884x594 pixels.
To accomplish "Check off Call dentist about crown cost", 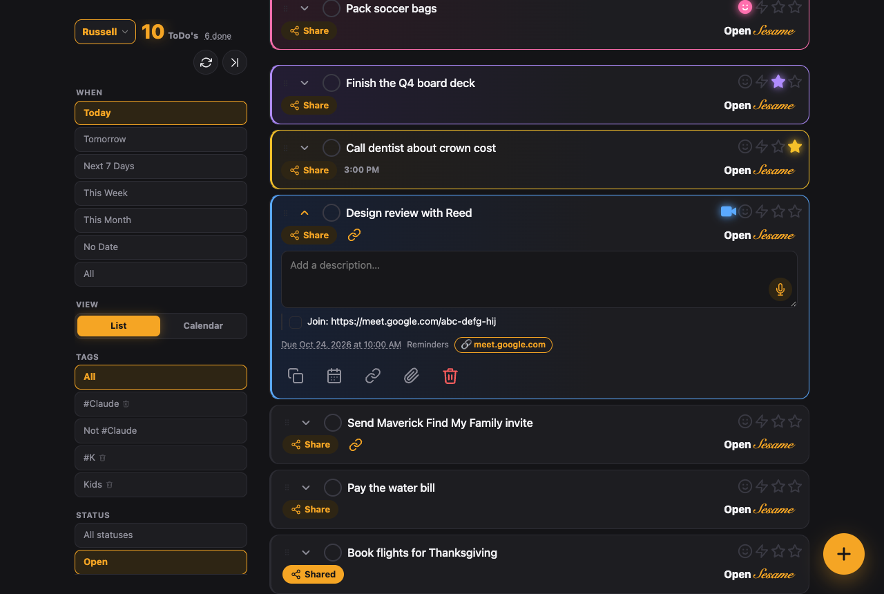I will tap(331, 148).
